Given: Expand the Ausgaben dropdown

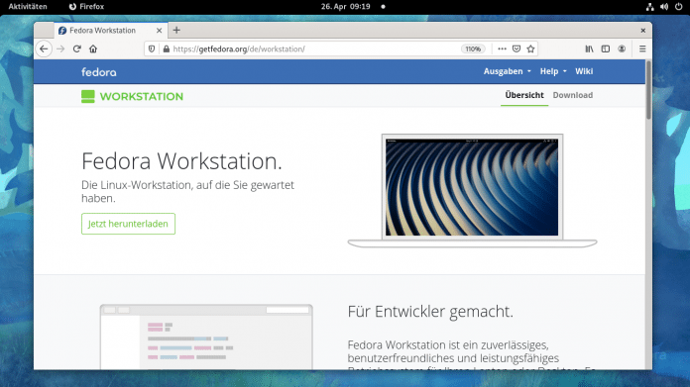Looking at the screenshot, I should pyautogui.click(x=507, y=71).
